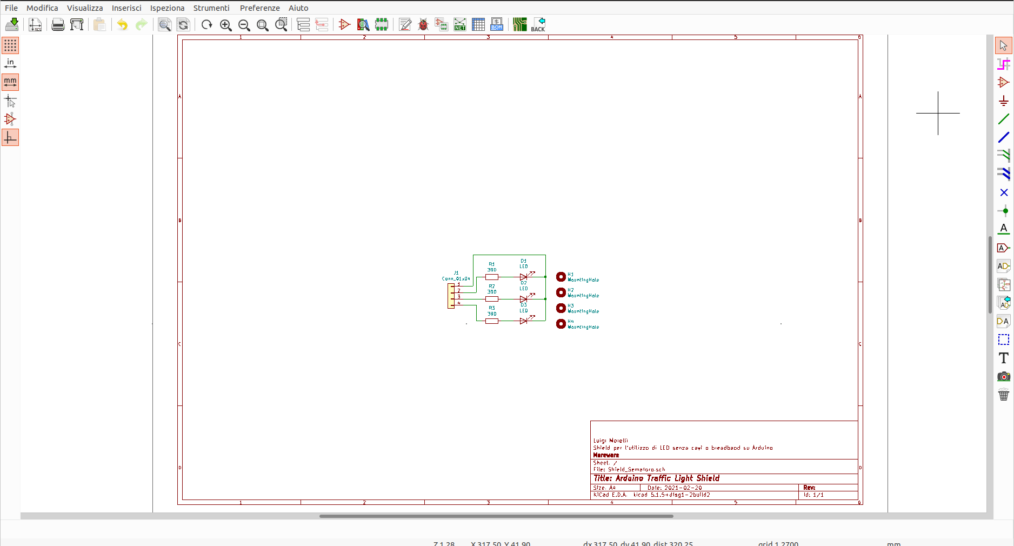
Task: Open the Modifica menu
Action: tap(42, 8)
